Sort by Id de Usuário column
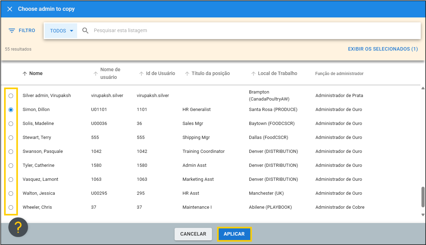The image size is (426, 245). click(157, 73)
